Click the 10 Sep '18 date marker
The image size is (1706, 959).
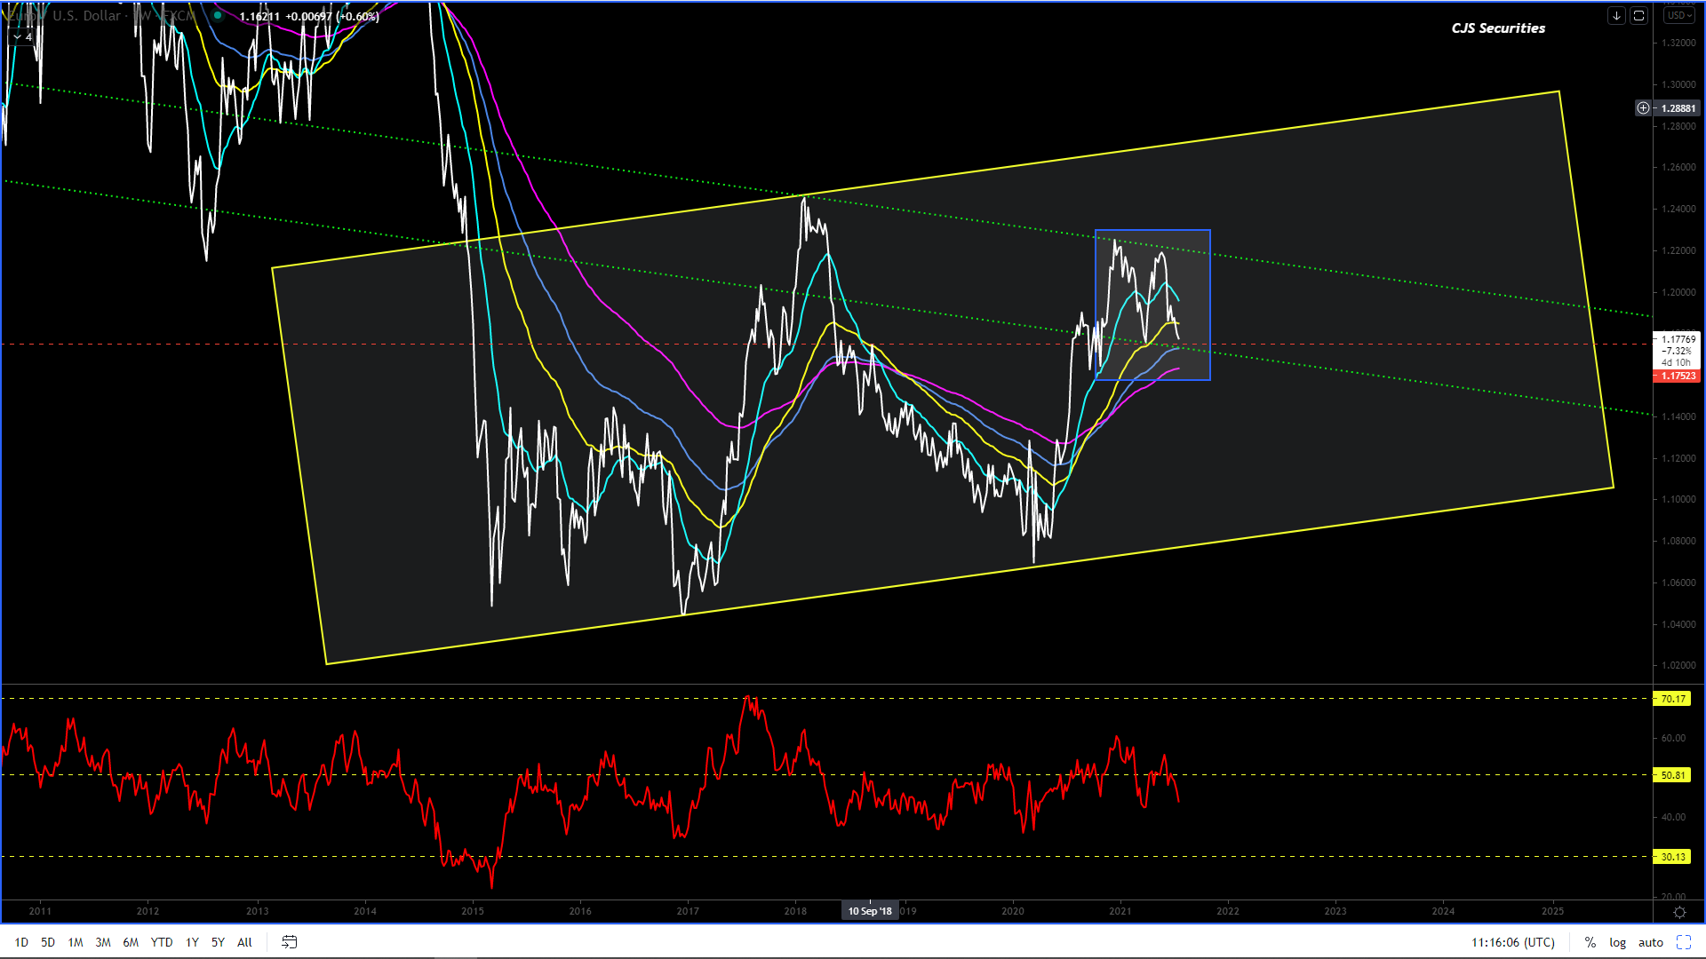869,911
